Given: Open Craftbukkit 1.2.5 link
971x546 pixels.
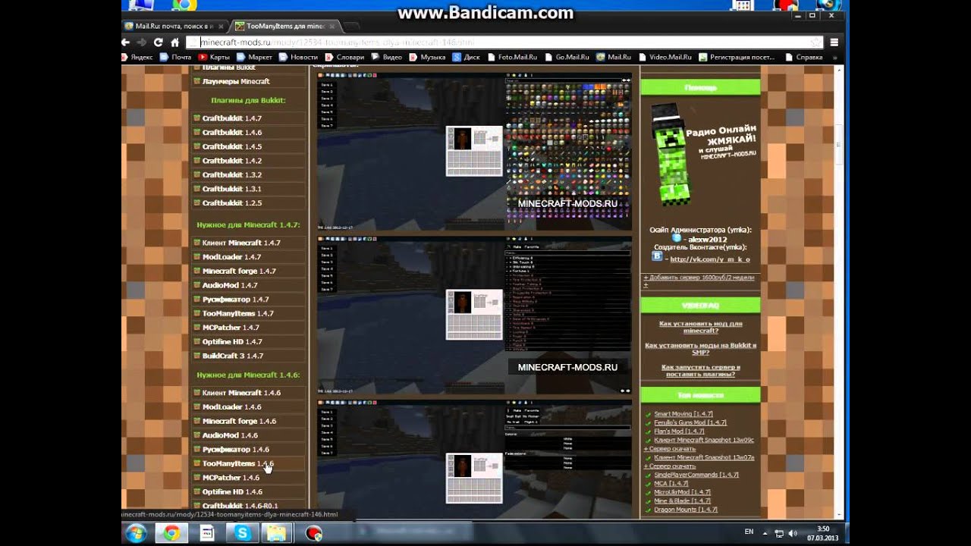Looking at the screenshot, I should [231, 203].
